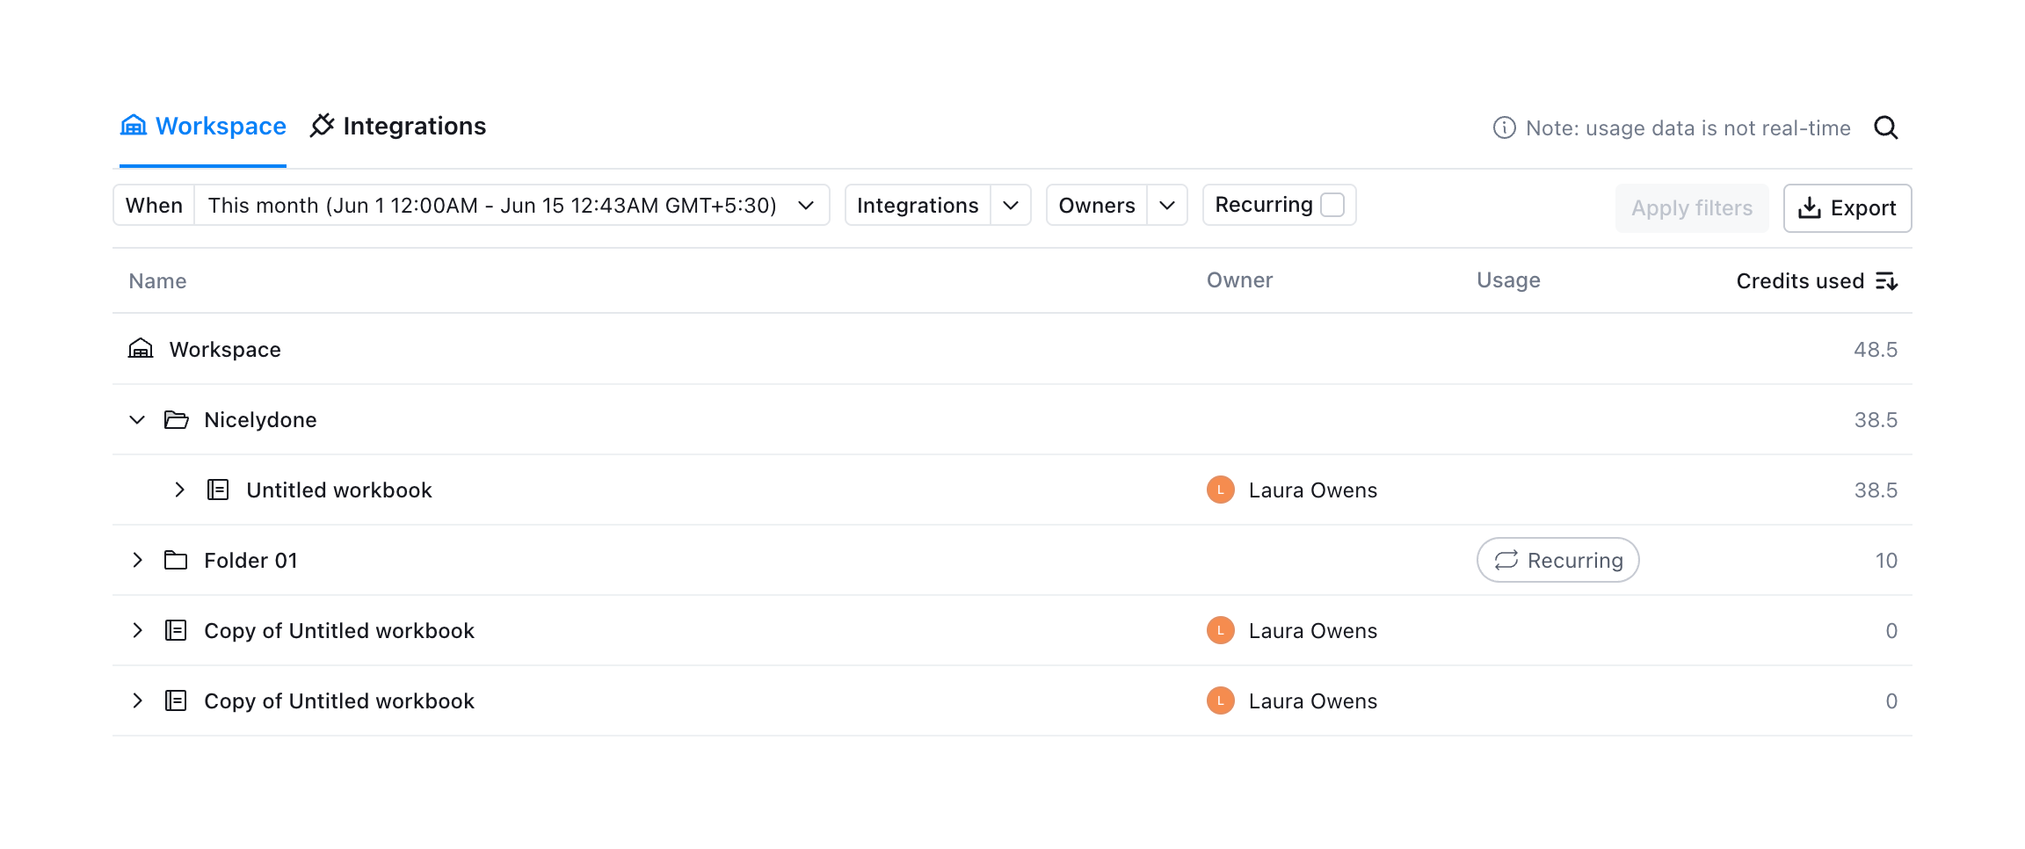Click the Untitled workbook document icon
The height and width of the screenshot is (849, 2025).
(x=218, y=490)
